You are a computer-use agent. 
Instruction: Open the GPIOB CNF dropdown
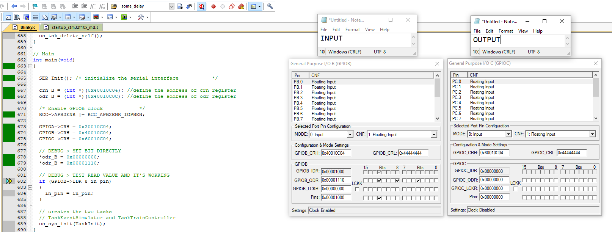coord(434,135)
